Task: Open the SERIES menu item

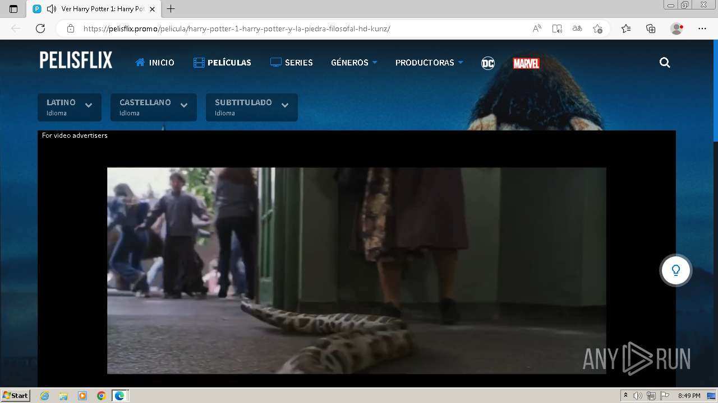Action: pyautogui.click(x=292, y=63)
